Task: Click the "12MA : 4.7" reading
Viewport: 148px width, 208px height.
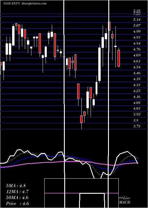Action: point(17,192)
